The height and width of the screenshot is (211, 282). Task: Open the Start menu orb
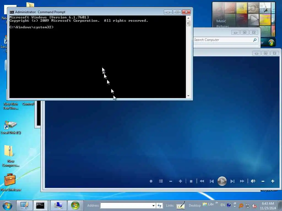pyautogui.click(x=7, y=206)
